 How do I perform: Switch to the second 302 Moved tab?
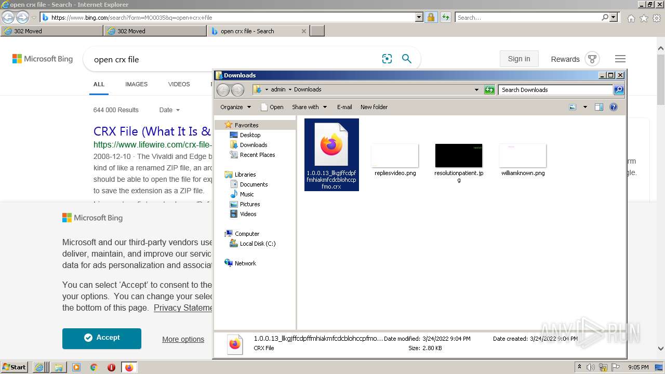(x=155, y=31)
